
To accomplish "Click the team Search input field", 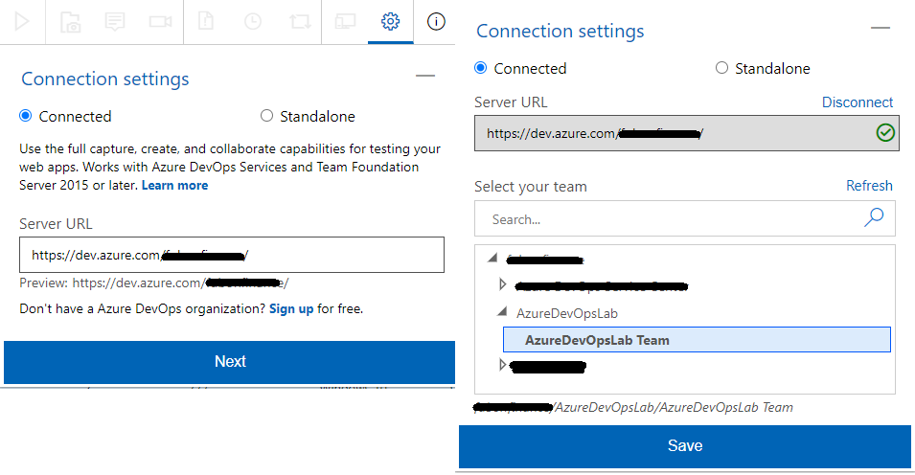I will [671, 219].
